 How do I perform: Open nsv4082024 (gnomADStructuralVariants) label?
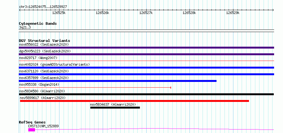tap(54, 64)
